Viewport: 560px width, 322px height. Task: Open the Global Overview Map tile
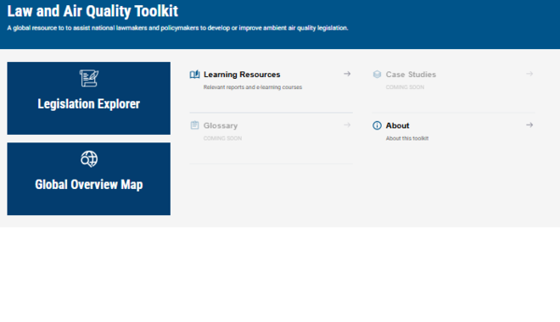tap(88, 179)
